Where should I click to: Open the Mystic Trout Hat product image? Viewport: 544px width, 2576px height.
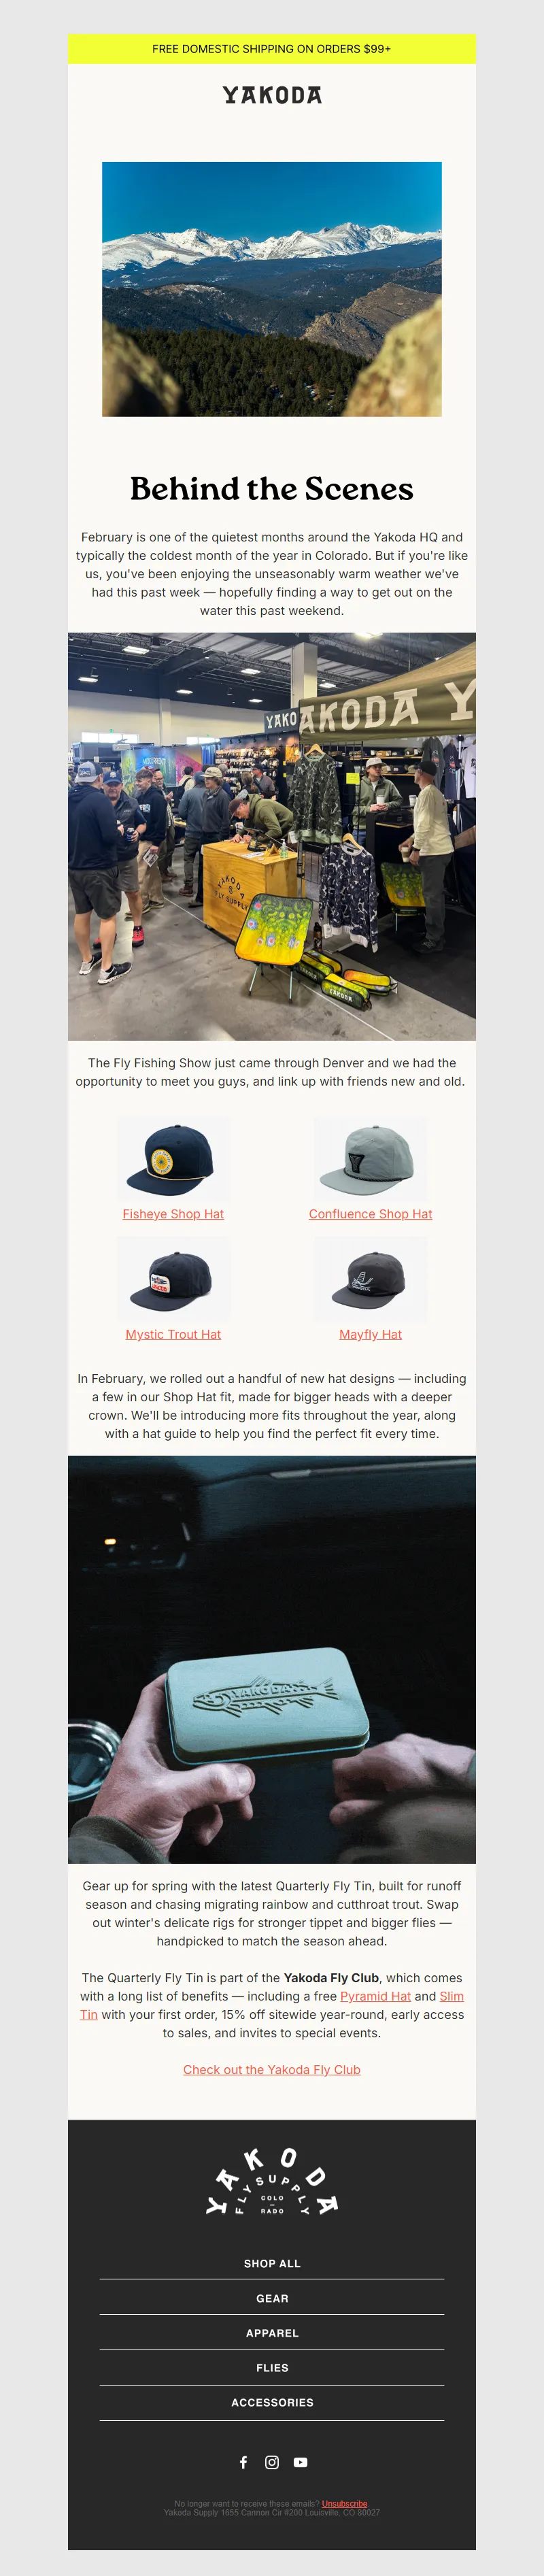[173, 1280]
